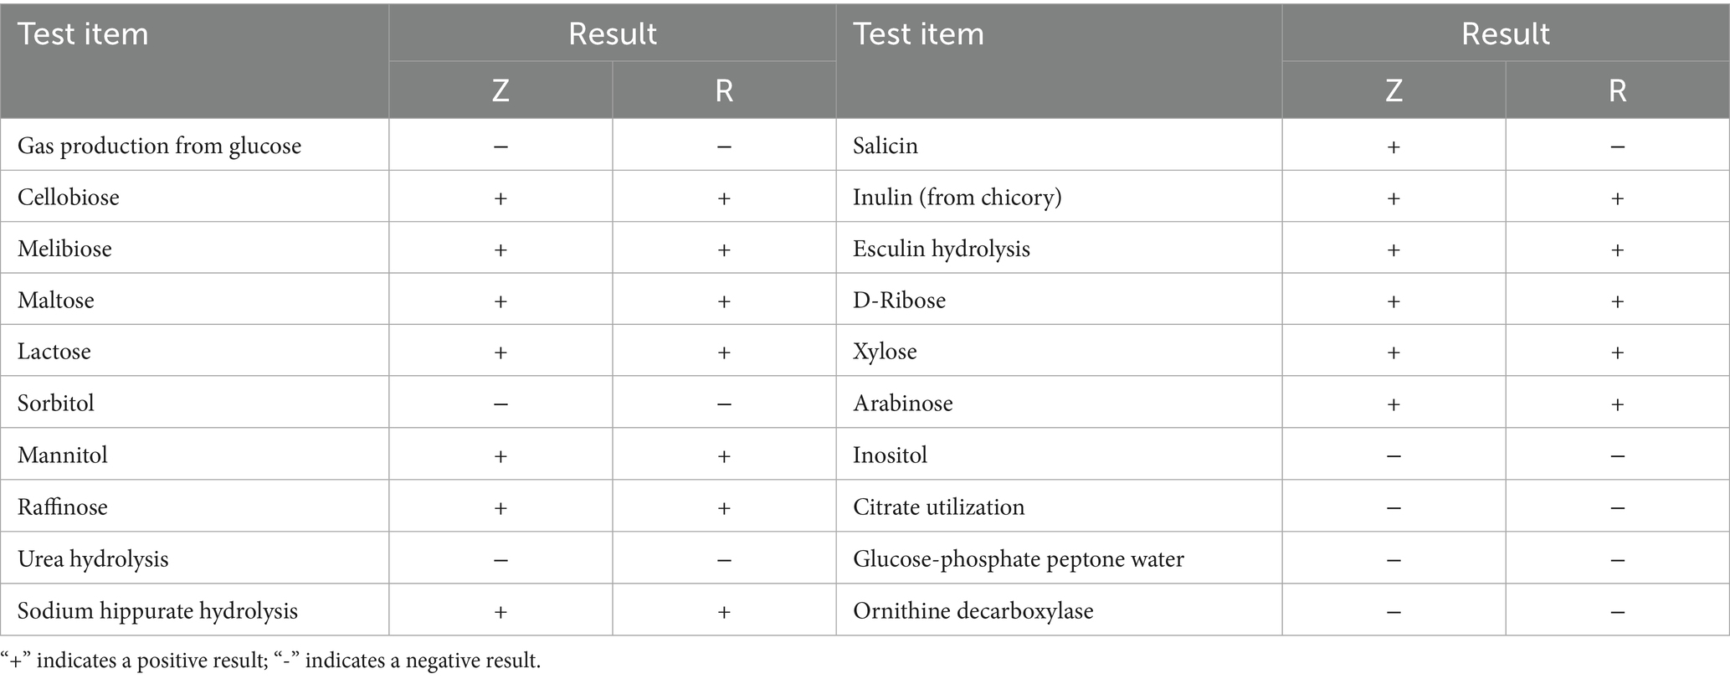Select the Ornithine decarboxylase row label
The height and width of the screenshot is (679, 1730).
(973, 611)
